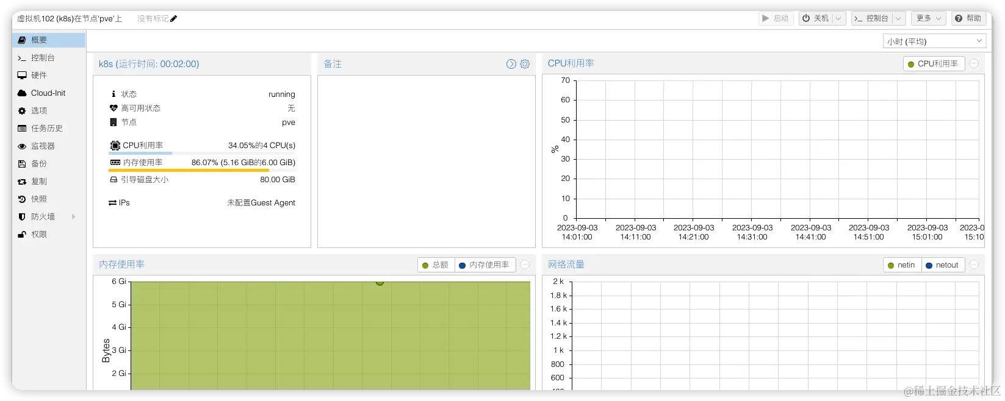1005x401 pixels.
Task: Click the 节点 building icon
Action: click(113, 122)
